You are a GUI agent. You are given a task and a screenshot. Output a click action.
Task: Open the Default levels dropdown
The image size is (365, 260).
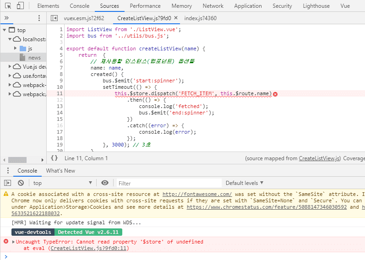pyautogui.click(x=245, y=183)
